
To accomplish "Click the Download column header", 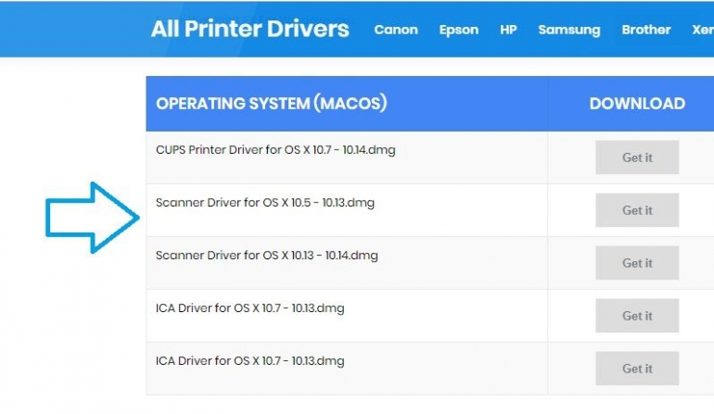I will coord(637,104).
